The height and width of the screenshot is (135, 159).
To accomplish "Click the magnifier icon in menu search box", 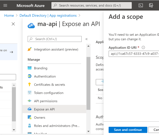I will point(31,39).
